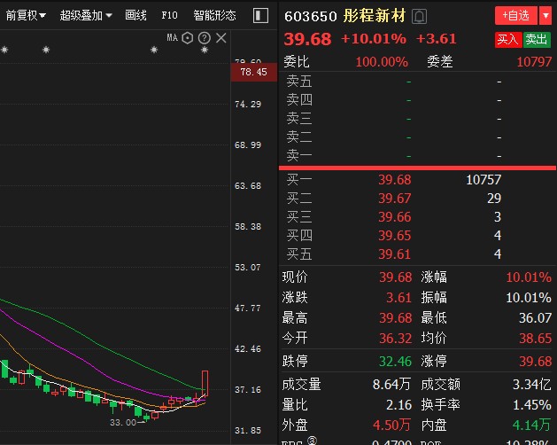
Task: Open the arrow dropdown beside +自选
Action: [545, 16]
